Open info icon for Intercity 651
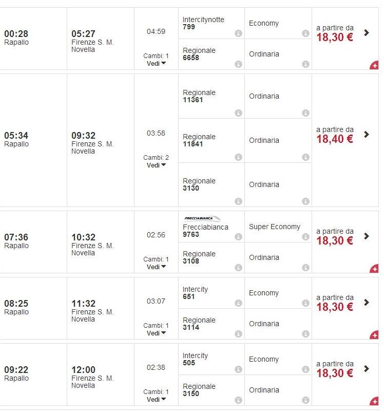384x412 pixels. (x=238, y=303)
